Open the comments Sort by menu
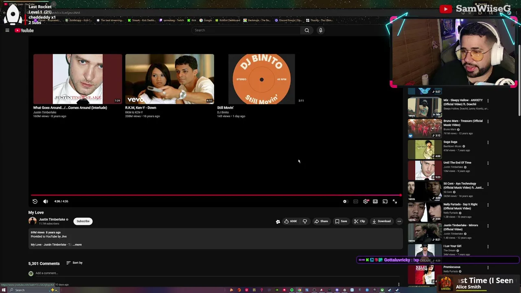The image size is (521, 293). coord(74,263)
